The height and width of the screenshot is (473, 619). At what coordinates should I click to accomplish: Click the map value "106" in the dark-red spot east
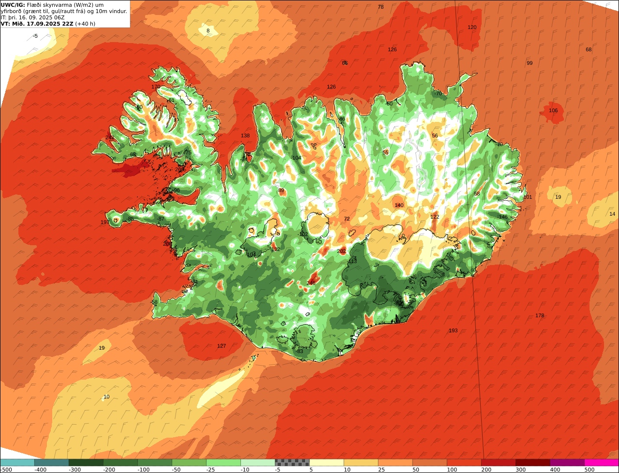click(x=553, y=111)
